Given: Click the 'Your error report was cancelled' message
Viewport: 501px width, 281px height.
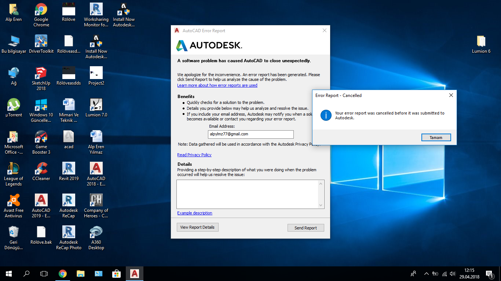Looking at the screenshot, I should [390, 116].
